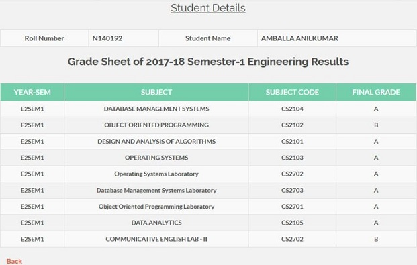Click the SUBJECT column header
Viewport: 417px width, 265px height.
156,92
